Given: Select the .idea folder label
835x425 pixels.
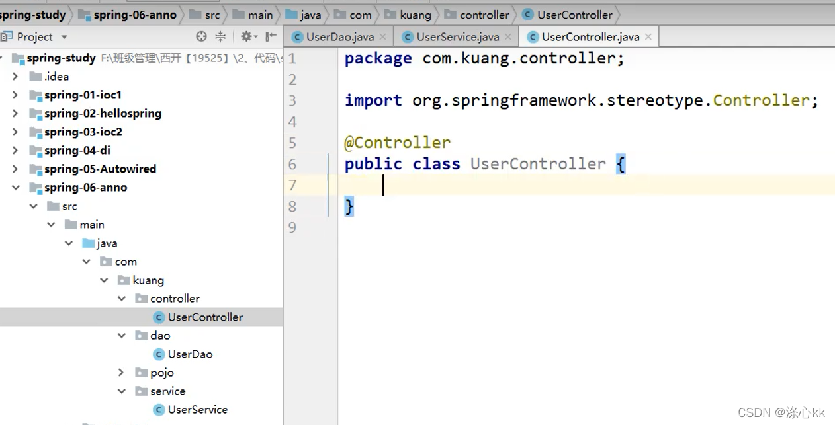Looking at the screenshot, I should click(x=56, y=77).
